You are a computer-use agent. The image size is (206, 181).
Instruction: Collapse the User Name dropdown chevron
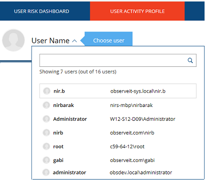click(x=75, y=41)
